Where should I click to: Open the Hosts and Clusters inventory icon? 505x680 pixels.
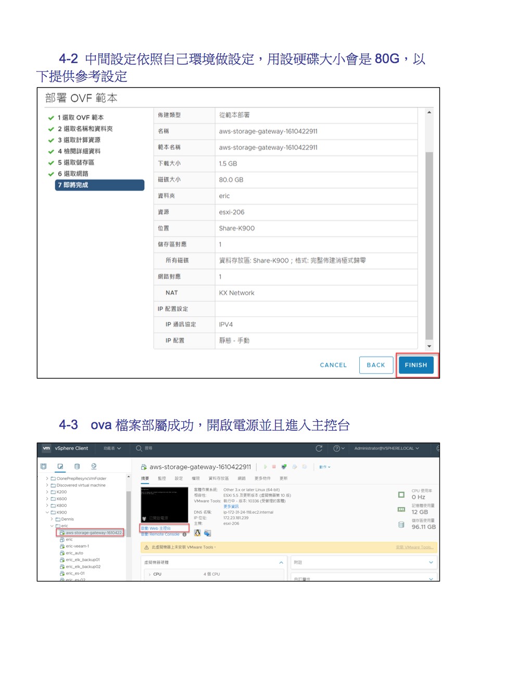[44, 466]
